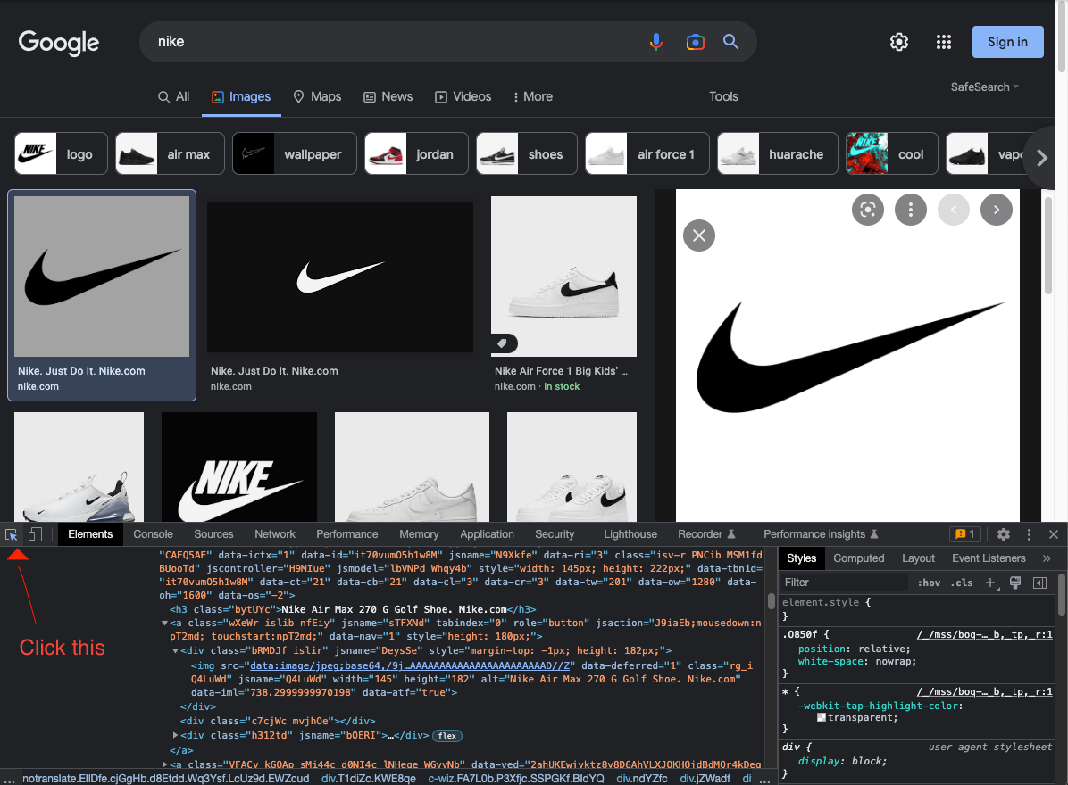Image resolution: width=1068 pixels, height=785 pixels.
Task: Open Google quick settings gear
Action: coord(899,42)
